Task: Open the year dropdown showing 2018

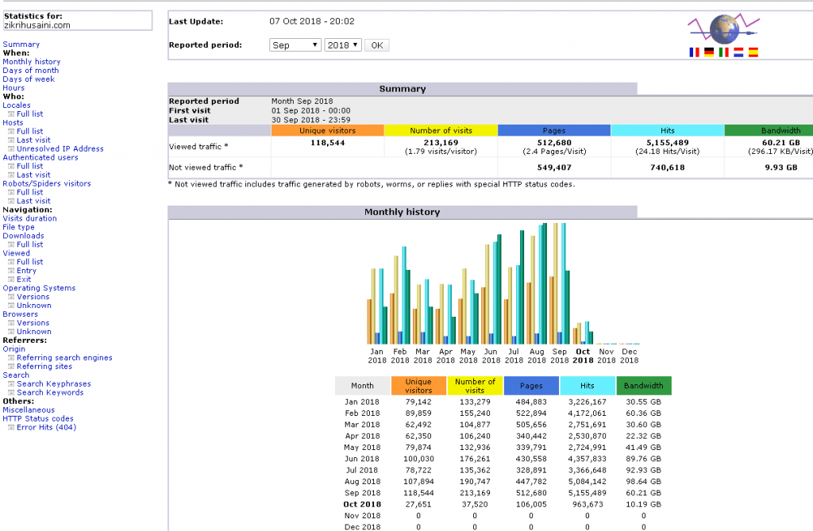Action: (342, 45)
